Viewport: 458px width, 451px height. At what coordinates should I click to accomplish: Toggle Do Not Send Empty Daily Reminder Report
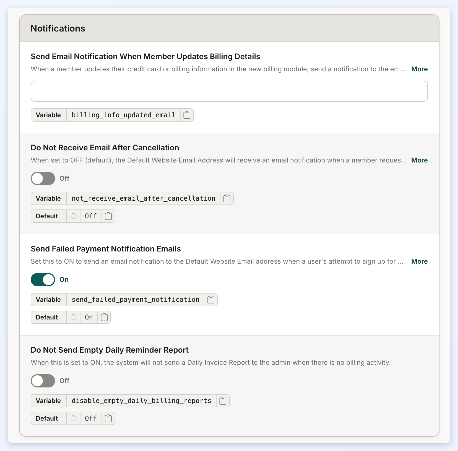pyautogui.click(x=43, y=381)
